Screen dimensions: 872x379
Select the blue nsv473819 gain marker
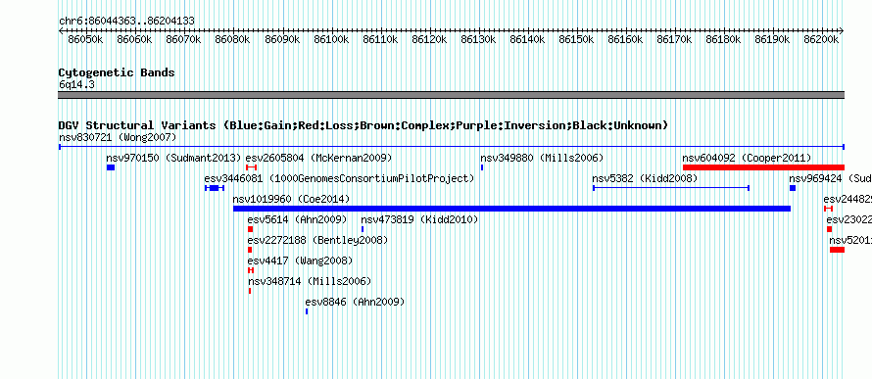[x=363, y=229]
